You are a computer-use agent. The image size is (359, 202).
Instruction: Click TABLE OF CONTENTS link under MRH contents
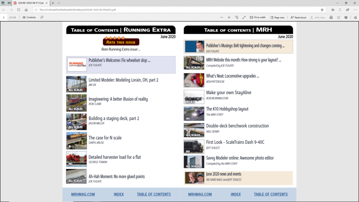271,194
